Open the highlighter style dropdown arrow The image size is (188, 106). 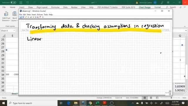tap(28, 17)
